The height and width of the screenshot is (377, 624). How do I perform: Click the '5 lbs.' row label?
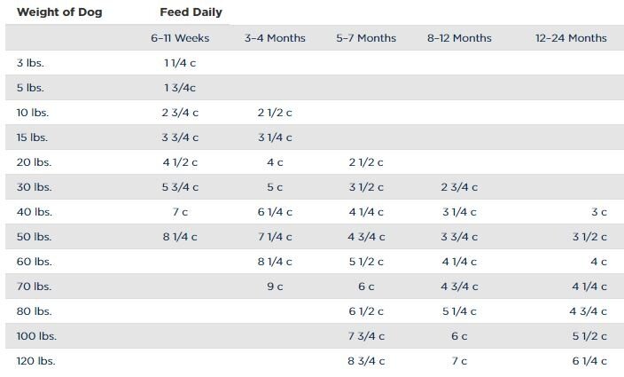tap(32, 88)
